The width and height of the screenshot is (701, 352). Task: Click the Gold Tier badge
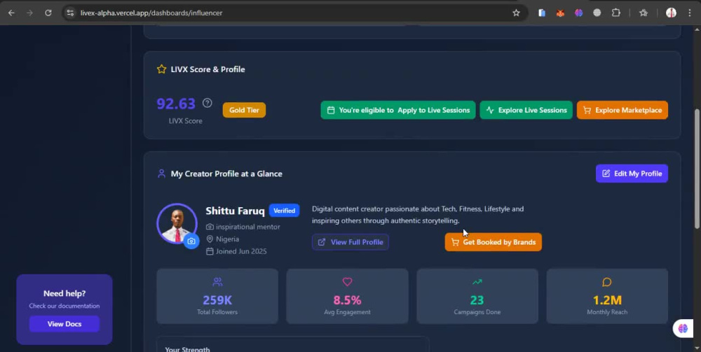pos(244,110)
